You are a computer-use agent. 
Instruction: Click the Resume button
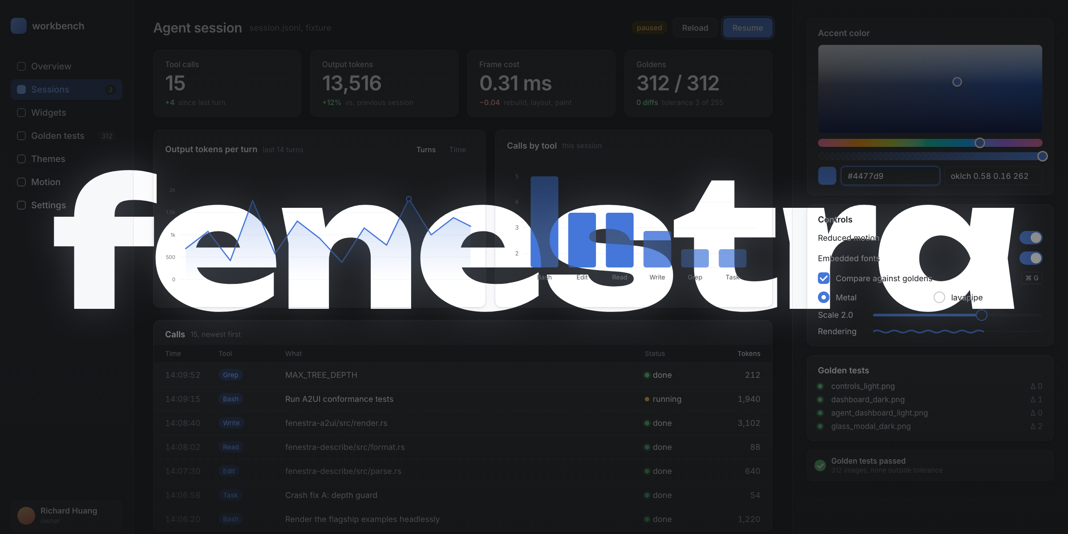coord(748,28)
